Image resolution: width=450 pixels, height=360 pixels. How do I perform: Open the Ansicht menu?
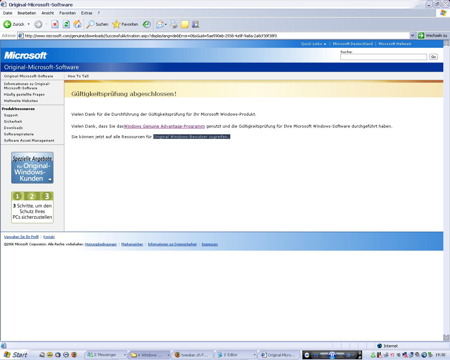[48, 13]
